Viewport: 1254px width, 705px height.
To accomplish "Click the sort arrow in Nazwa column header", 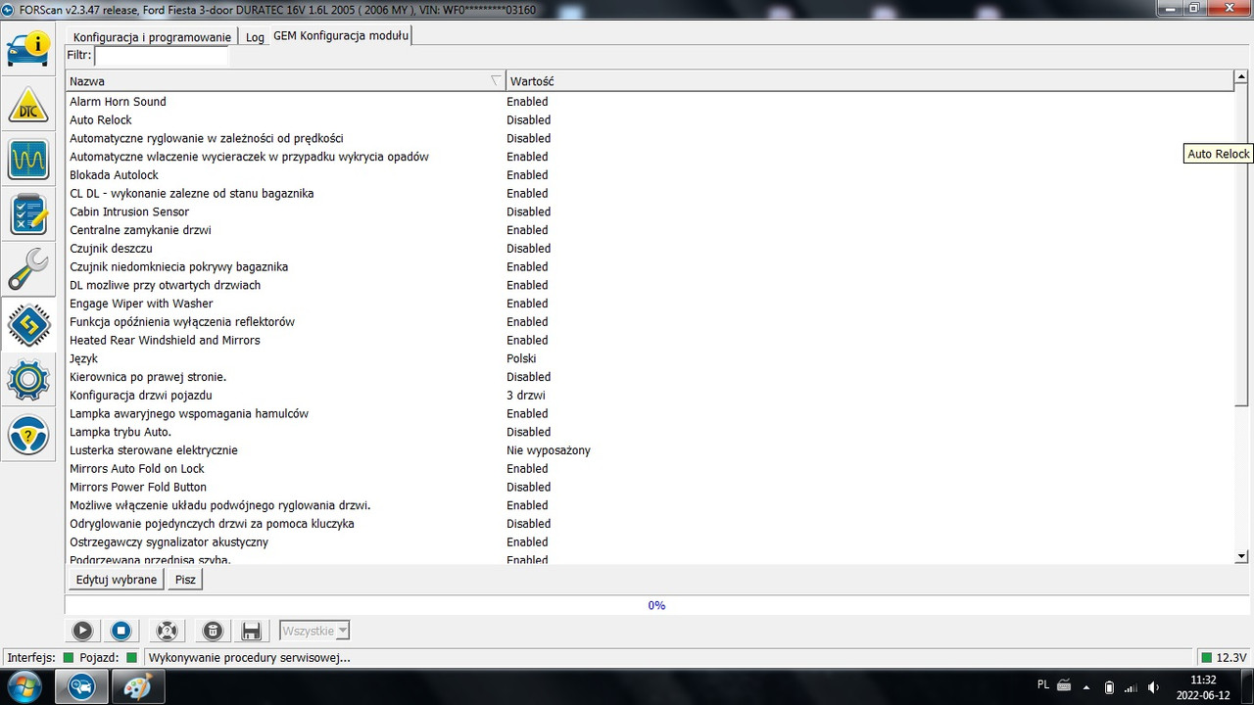I will (x=496, y=81).
